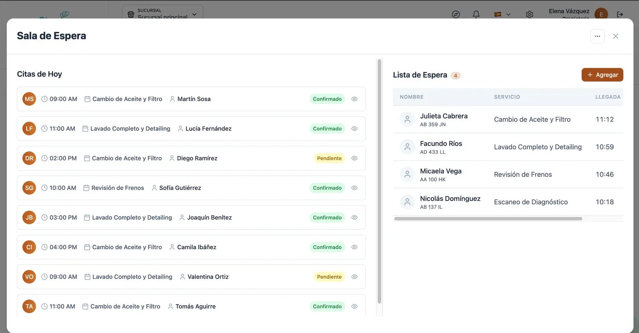Click the appointments list vertical scrollbar
The width and height of the screenshot is (639, 333).
(x=379, y=182)
